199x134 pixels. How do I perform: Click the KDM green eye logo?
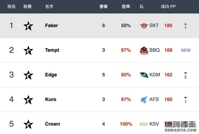pyautogui.click(x=144, y=75)
